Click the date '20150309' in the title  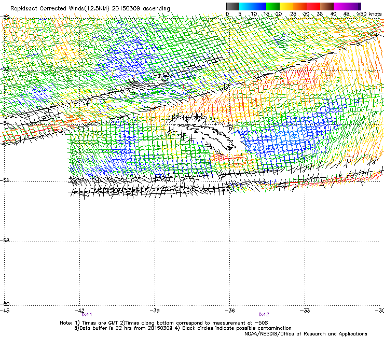(126, 9)
